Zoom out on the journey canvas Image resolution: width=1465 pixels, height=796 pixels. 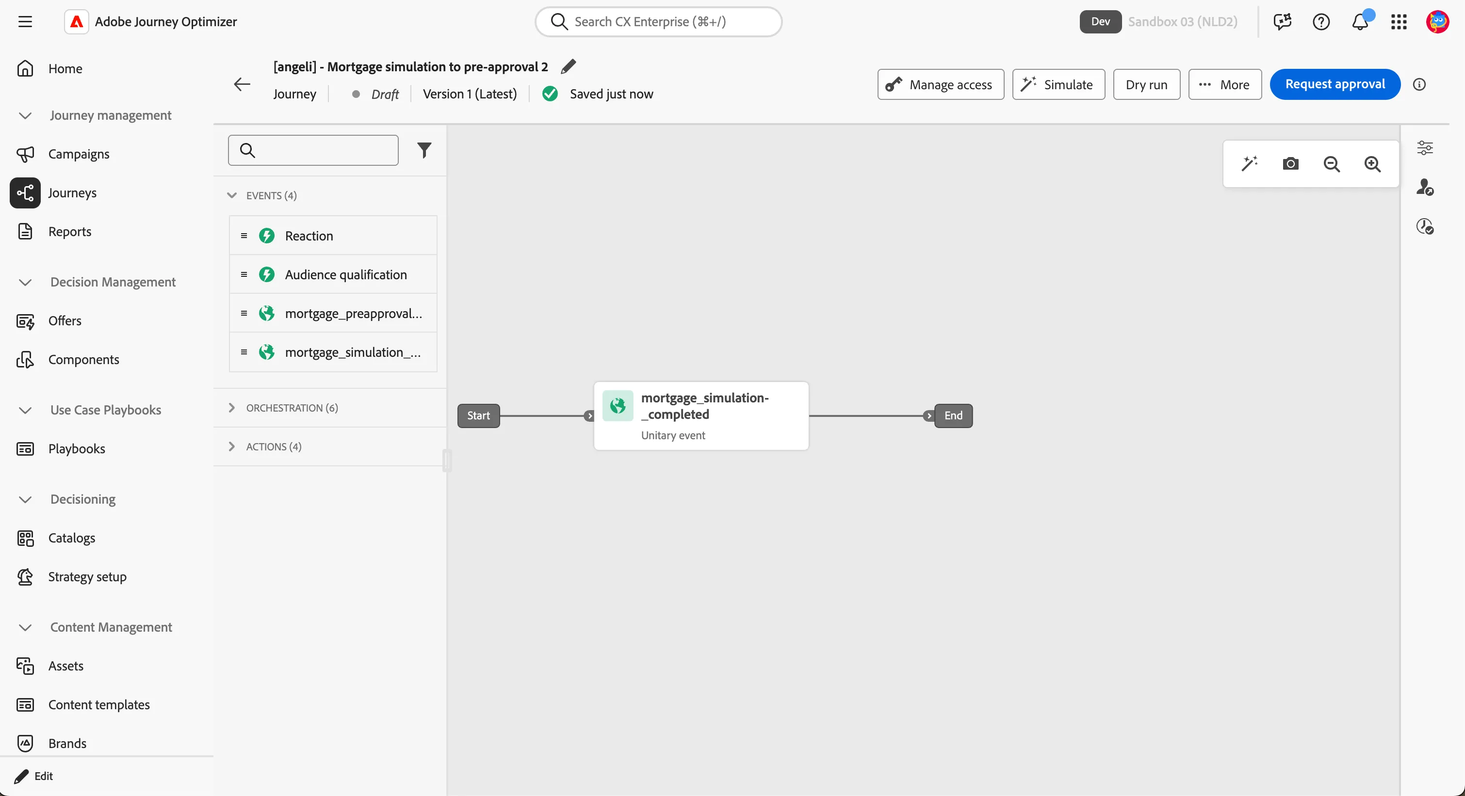(x=1332, y=164)
